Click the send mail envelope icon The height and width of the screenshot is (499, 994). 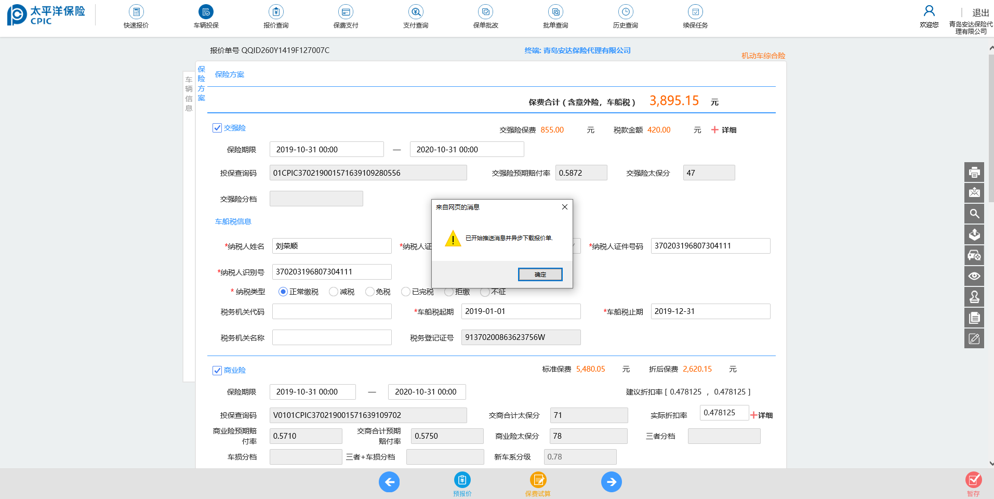[974, 193]
